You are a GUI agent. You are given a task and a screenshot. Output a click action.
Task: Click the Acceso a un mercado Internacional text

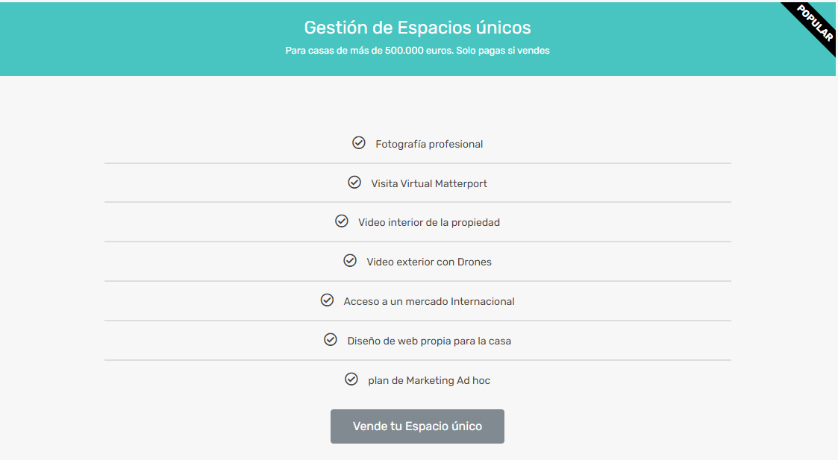pos(429,301)
